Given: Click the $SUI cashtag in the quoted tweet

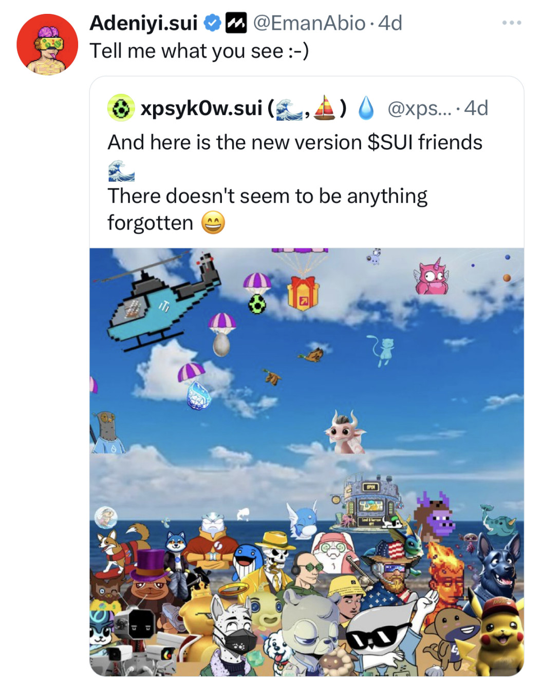Looking at the screenshot, I should (390, 142).
